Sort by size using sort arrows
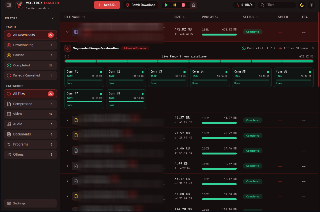The height and width of the screenshot is (212, 320). click(184, 17)
